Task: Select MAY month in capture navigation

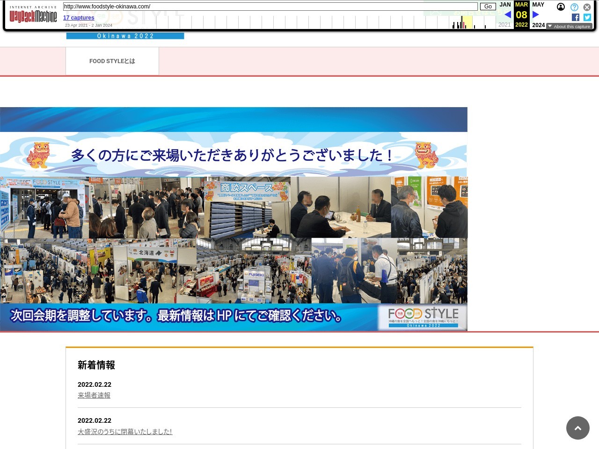Action: (538, 5)
